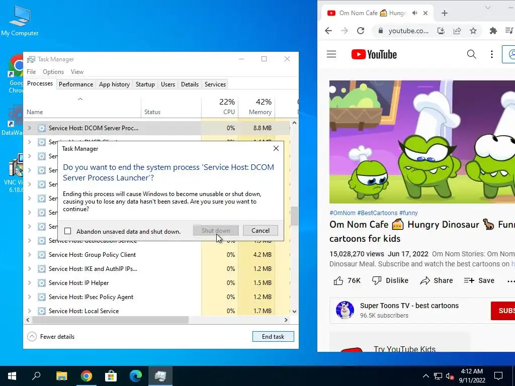Open YouTube hamburger guide menu
This screenshot has width=515, height=386.
331,54
